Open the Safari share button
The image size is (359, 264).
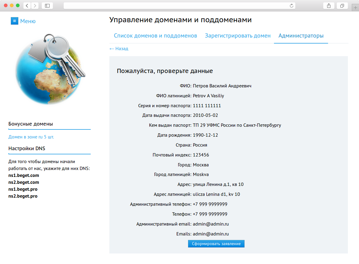tap(329, 6)
